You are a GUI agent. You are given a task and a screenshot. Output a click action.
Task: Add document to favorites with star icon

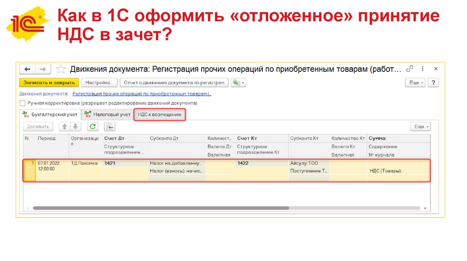(x=61, y=69)
